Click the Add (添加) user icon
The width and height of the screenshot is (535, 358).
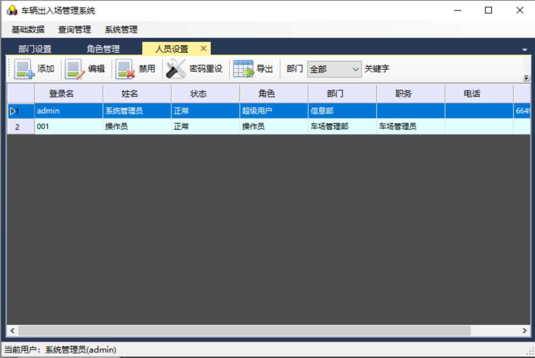pyautogui.click(x=24, y=69)
